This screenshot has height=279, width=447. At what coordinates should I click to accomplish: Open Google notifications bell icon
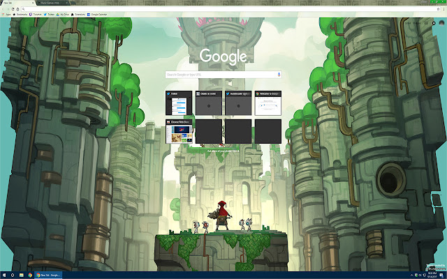click(434, 23)
